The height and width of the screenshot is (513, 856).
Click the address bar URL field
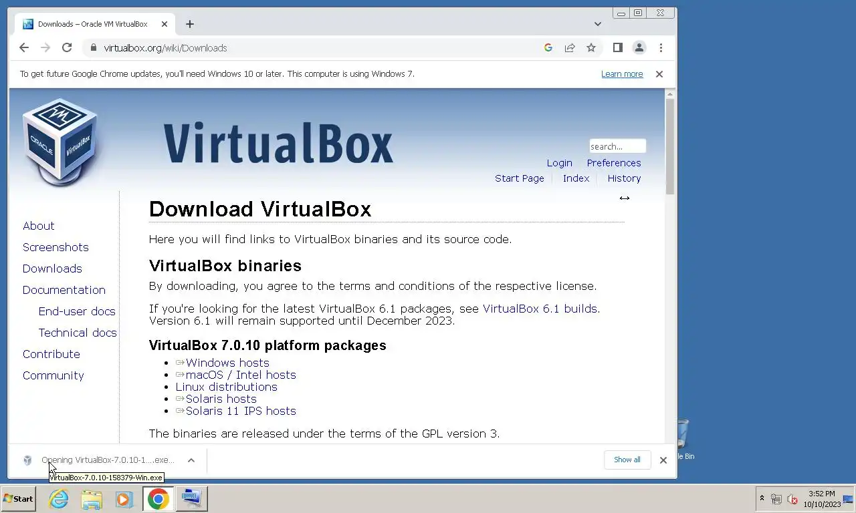click(x=314, y=47)
